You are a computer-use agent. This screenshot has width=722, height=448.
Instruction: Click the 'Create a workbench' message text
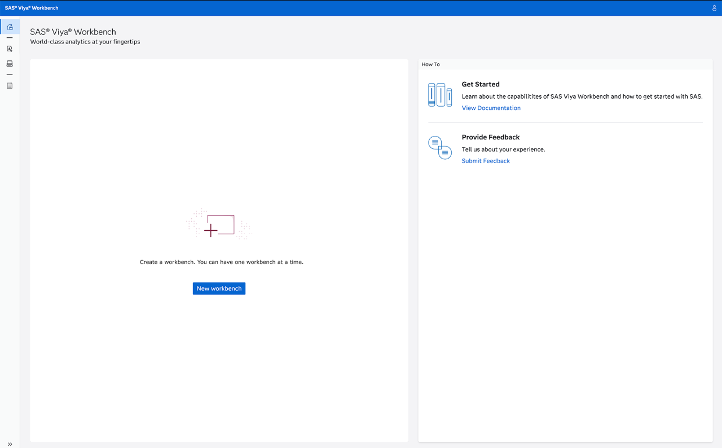coord(222,262)
